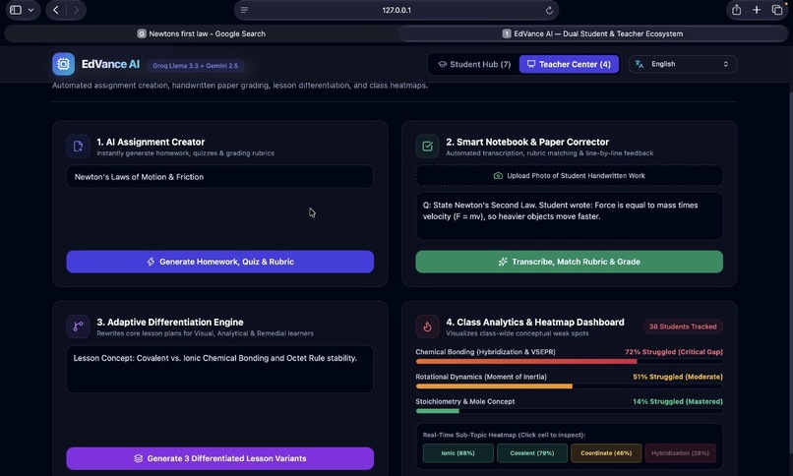Image resolution: width=793 pixels, height=476 pixels.
Task: Click the 4. Class Analytics & Heatmap Dashboard heading
Action: pos(535,322)
